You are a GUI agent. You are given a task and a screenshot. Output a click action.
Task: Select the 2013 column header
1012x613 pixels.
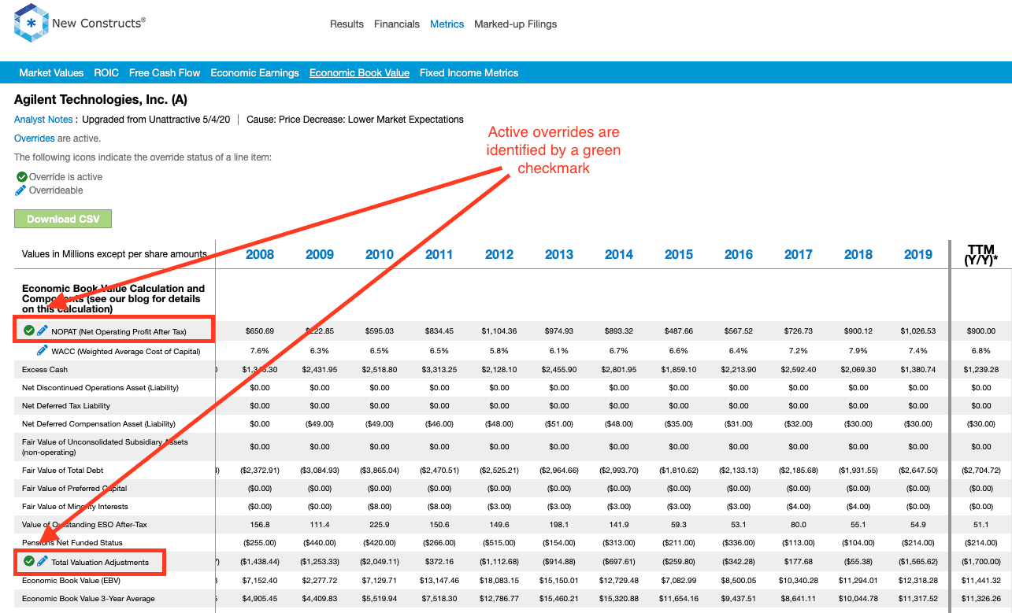click(559, 254)
